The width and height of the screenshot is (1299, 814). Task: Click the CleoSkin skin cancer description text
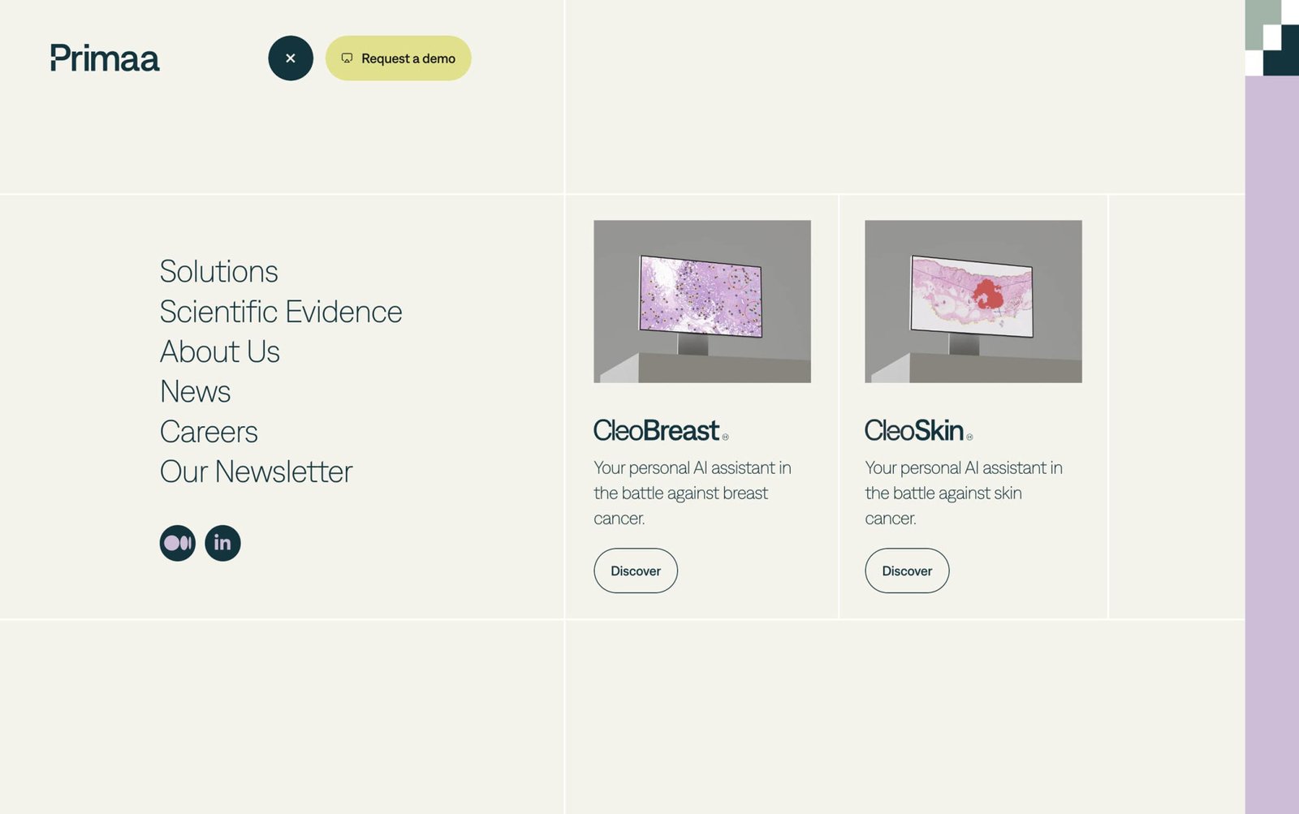point(964,493)
